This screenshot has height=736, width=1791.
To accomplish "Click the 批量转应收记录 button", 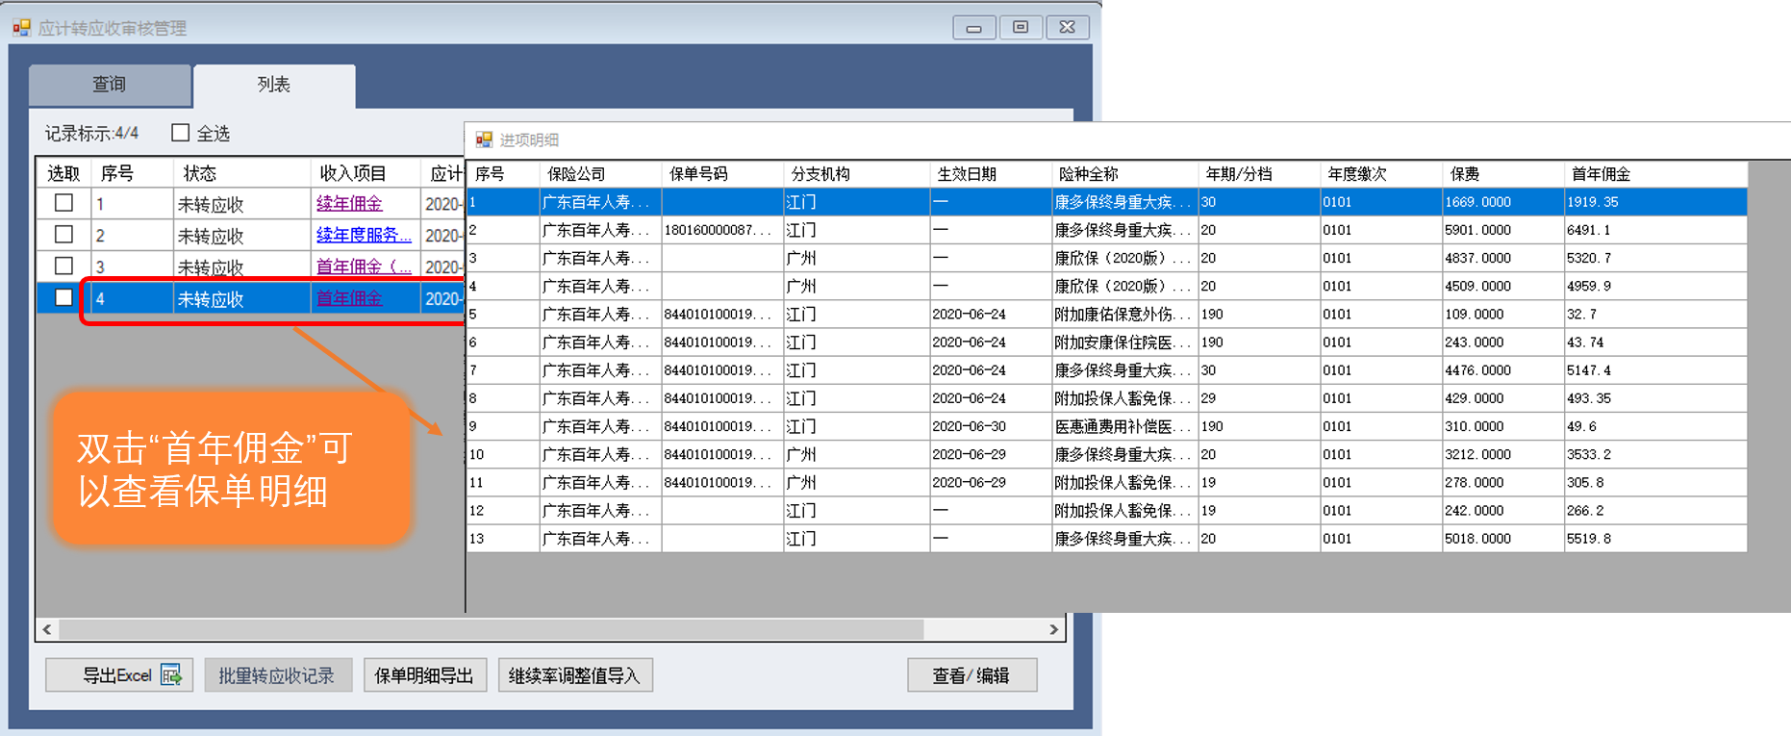I will (277, 675).
